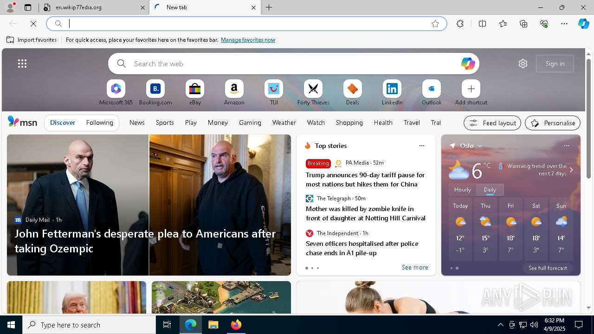Add this page to favorites star
The height and width of the screenshot is (334, 594).
[435, 24]
